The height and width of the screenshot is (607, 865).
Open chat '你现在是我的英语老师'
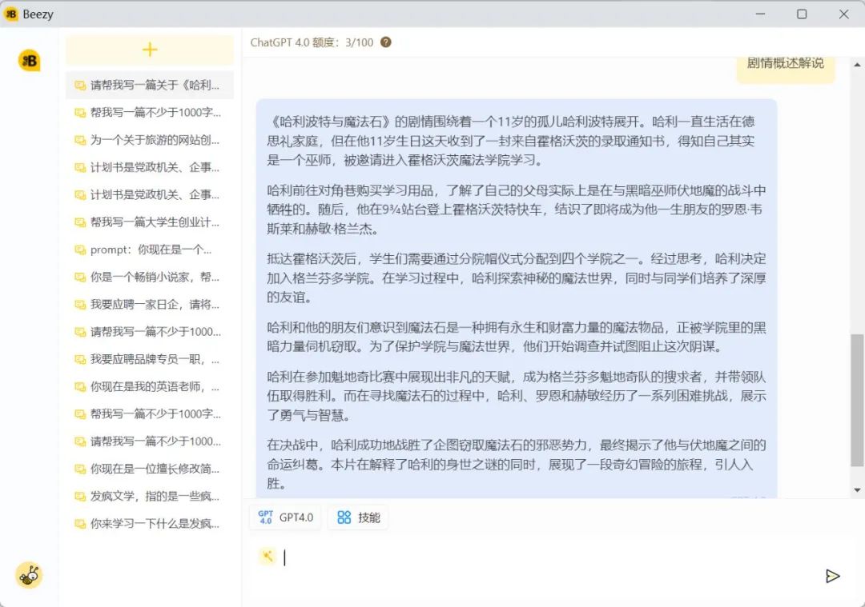click(150, 387)
